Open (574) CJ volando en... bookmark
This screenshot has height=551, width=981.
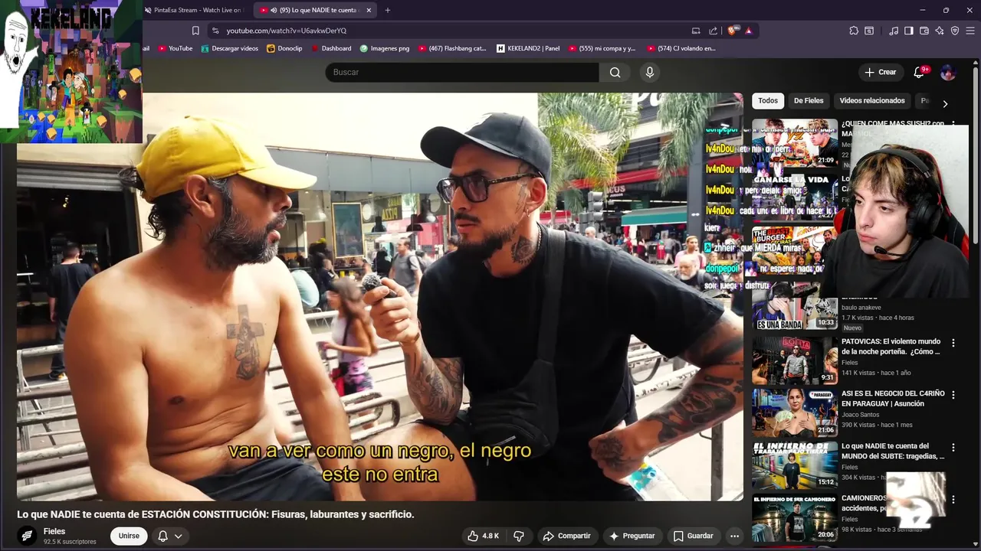[681, 48]
